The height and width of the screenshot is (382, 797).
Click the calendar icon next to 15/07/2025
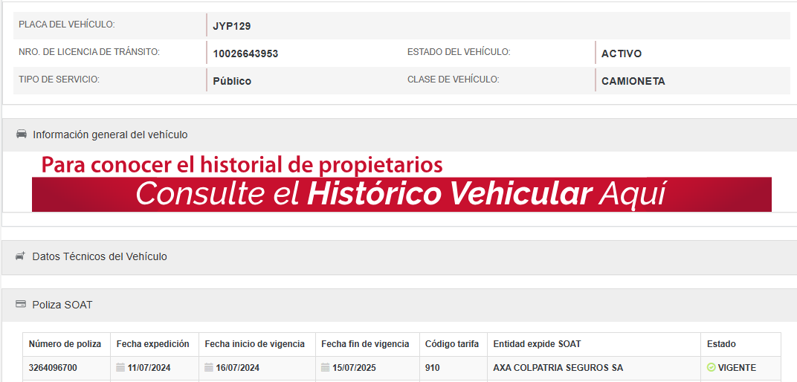(326, 367)
